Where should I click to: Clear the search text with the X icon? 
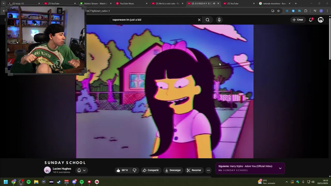(199, 20)
